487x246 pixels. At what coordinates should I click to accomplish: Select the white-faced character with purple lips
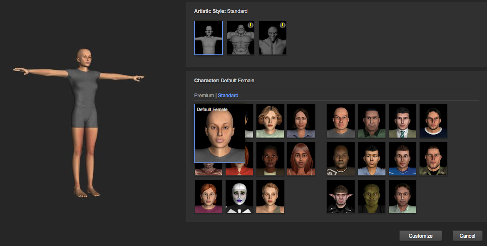[239, 197]
